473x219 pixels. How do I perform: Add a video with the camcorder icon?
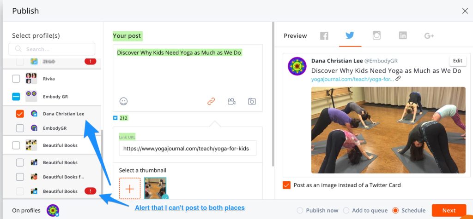(x=231, y=101)
